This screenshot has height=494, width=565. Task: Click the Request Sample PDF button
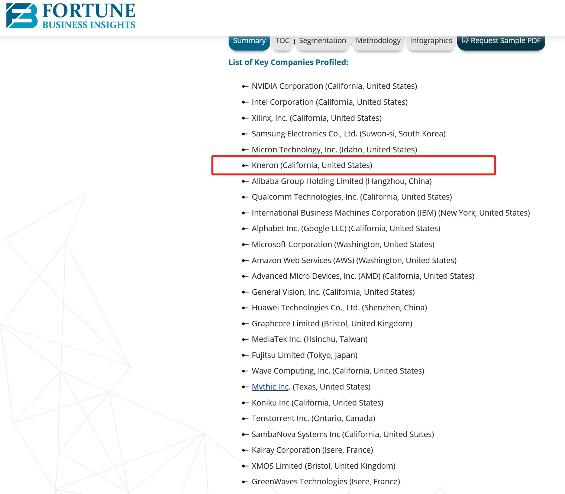tap(501, 42)
